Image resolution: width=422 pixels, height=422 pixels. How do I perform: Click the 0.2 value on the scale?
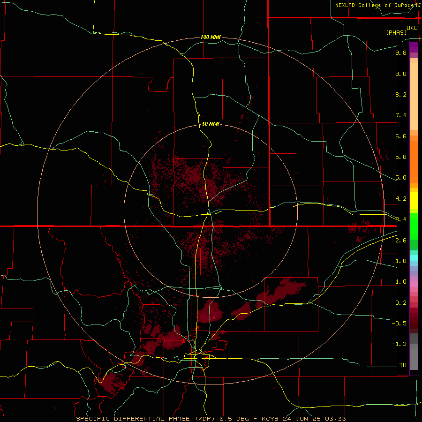[x=401, y=303]
